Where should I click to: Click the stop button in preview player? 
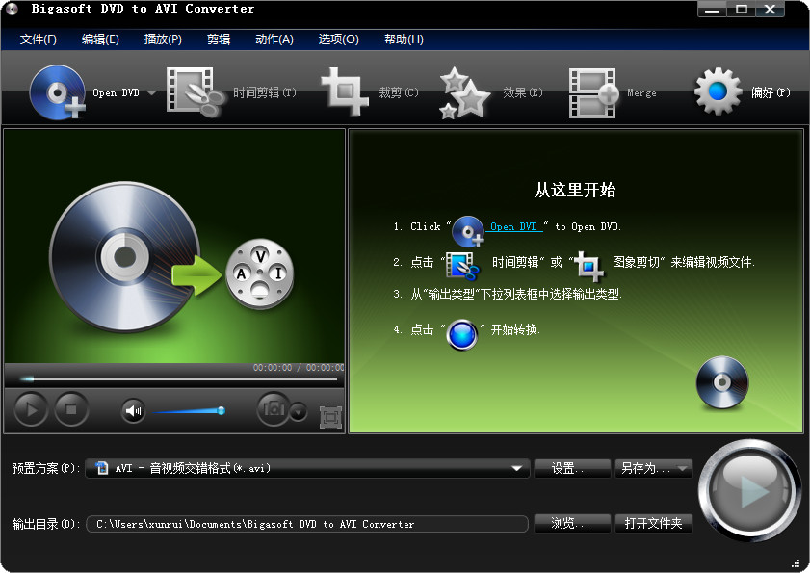coord(71,409)
